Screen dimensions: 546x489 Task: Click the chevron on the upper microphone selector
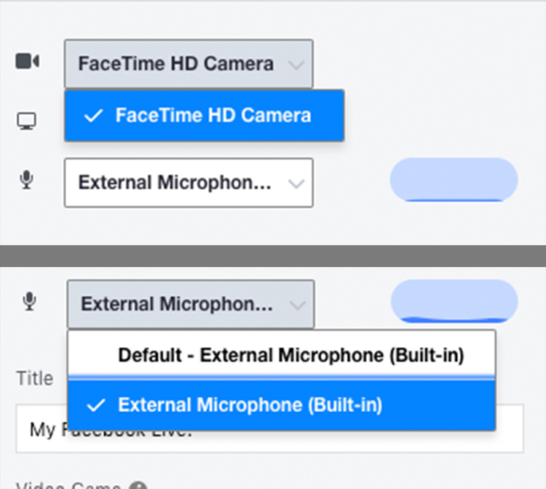tap(296, 183)
